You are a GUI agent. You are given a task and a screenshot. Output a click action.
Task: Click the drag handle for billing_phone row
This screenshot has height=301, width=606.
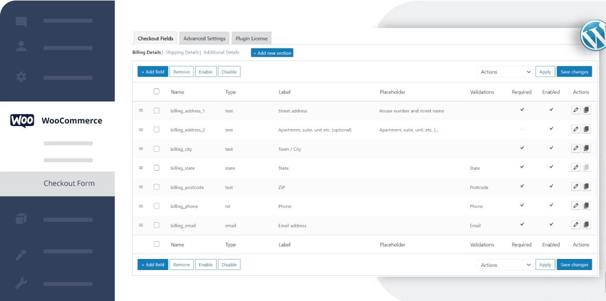pyautogui.click(x=141, y=206)
